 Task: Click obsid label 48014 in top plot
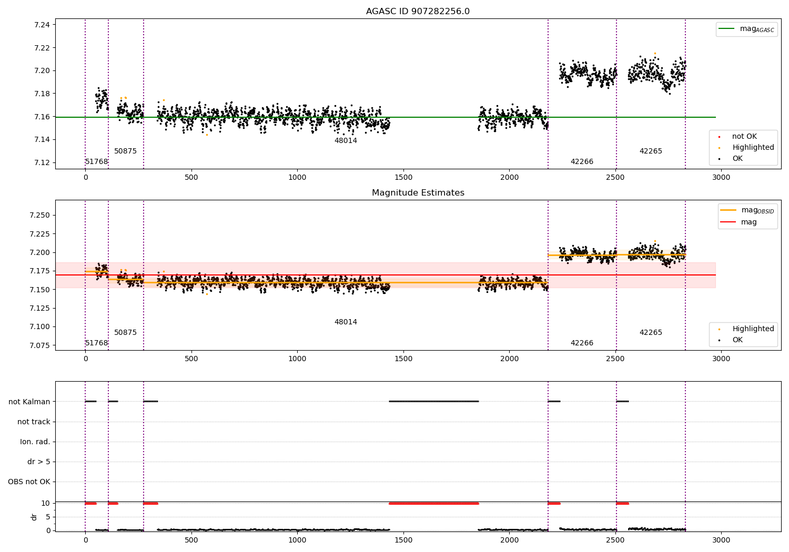pyautogui.click(x=346, y=141)
